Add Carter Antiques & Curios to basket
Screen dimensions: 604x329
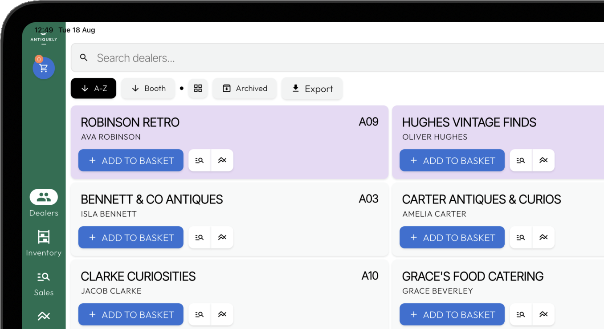(x=452, y=237)
